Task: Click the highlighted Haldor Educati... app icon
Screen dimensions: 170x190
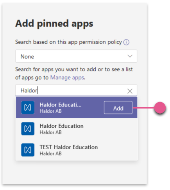Action: tap(28, 108)
